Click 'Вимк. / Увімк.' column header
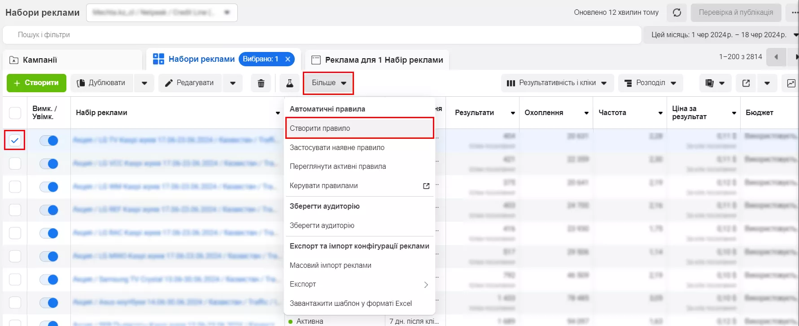799x326 pixels. [44, 113]
